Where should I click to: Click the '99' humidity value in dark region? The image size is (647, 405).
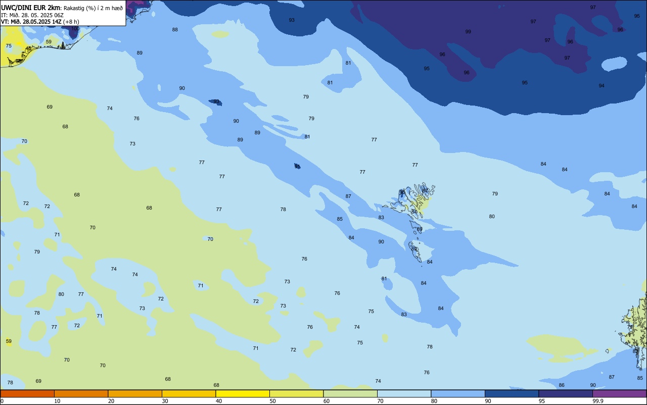click(468, 32)
